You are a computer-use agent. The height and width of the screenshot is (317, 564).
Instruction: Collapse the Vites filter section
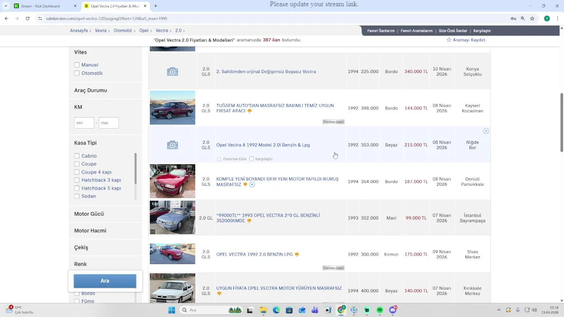(x=105, y=52)
